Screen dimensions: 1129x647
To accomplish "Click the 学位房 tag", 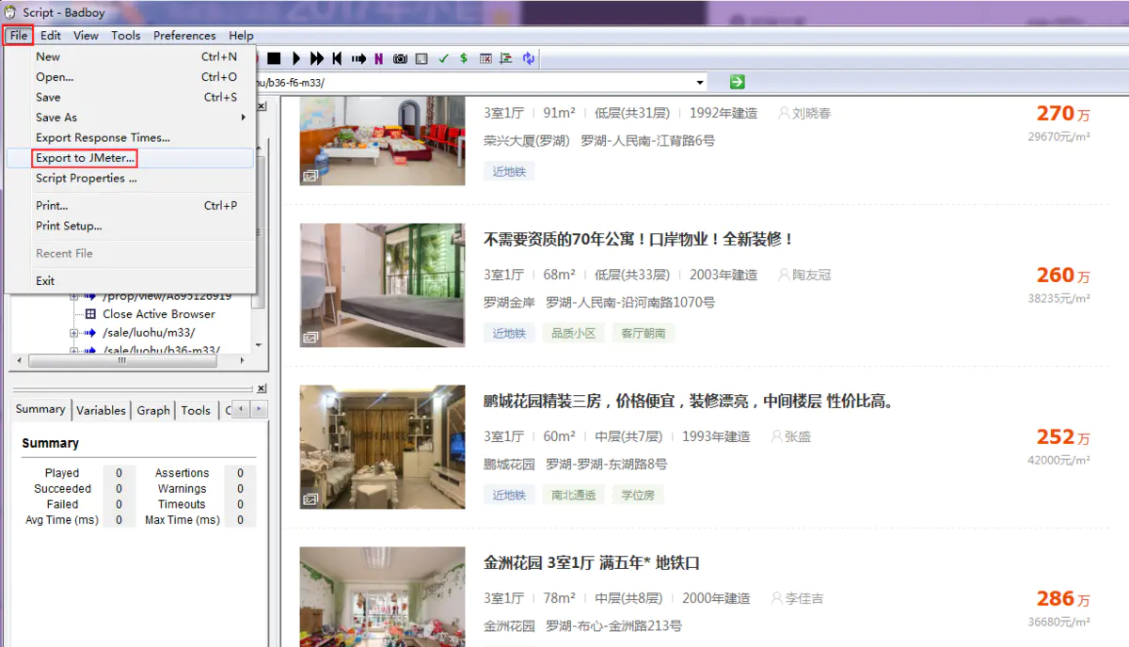I will coord(638,495).
